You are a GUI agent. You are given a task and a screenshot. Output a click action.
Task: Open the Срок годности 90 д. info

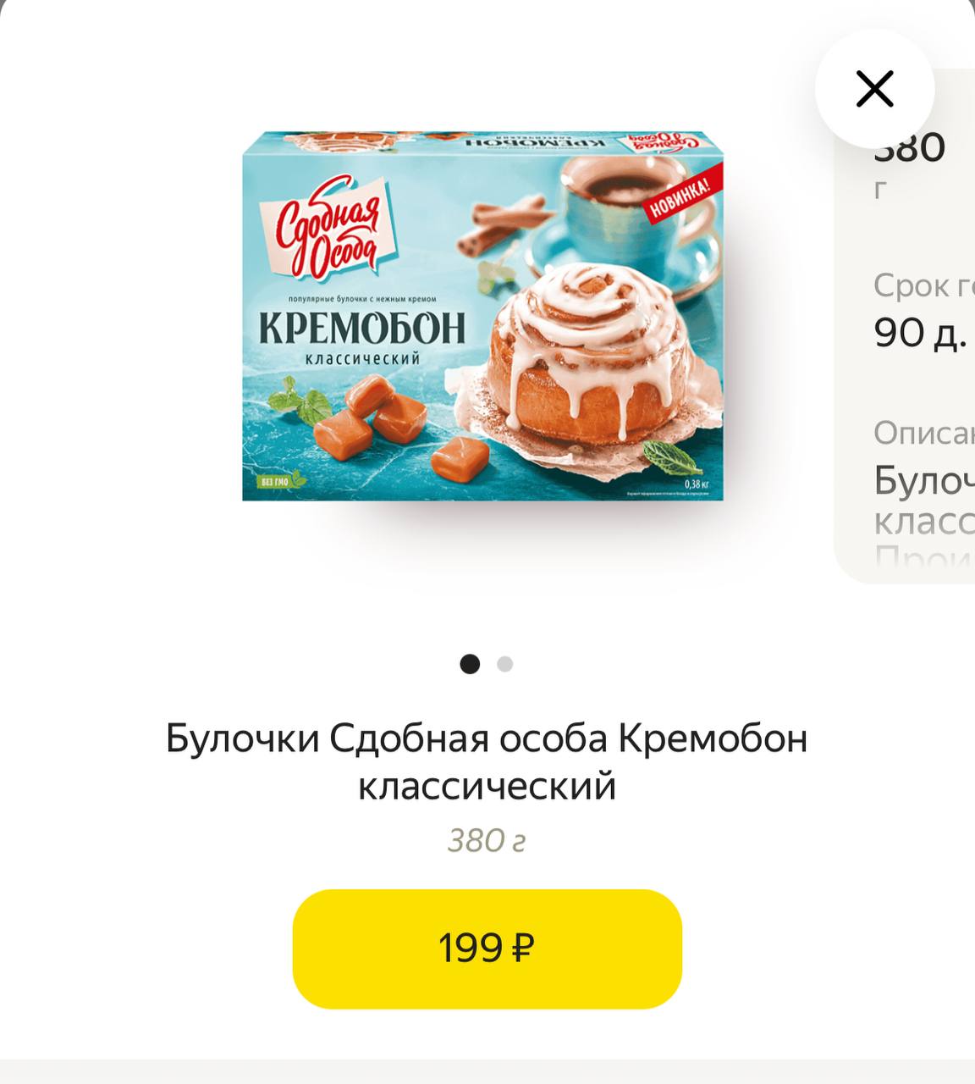point(923,310)
